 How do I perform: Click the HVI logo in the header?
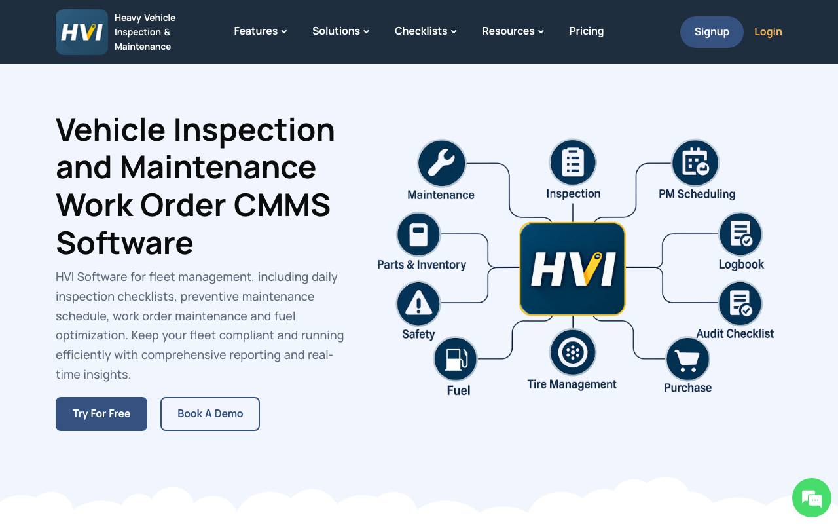[82, 32]
